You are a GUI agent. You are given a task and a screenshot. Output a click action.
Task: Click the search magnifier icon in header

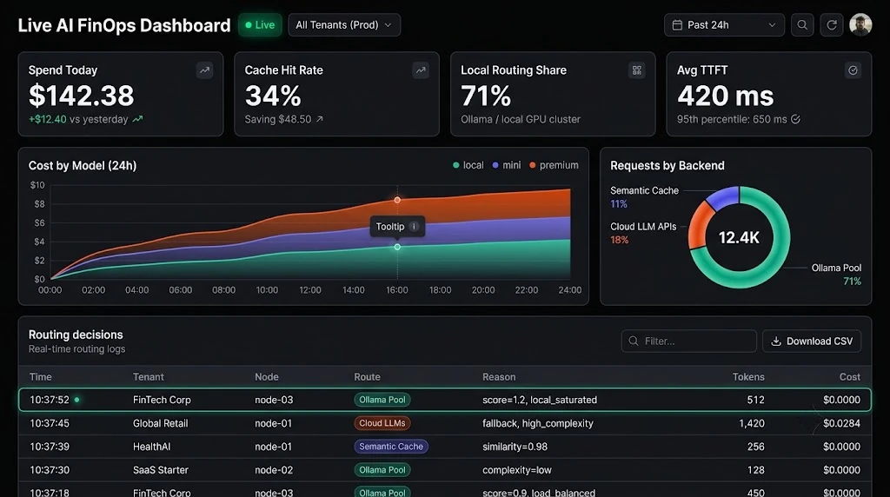802,25
